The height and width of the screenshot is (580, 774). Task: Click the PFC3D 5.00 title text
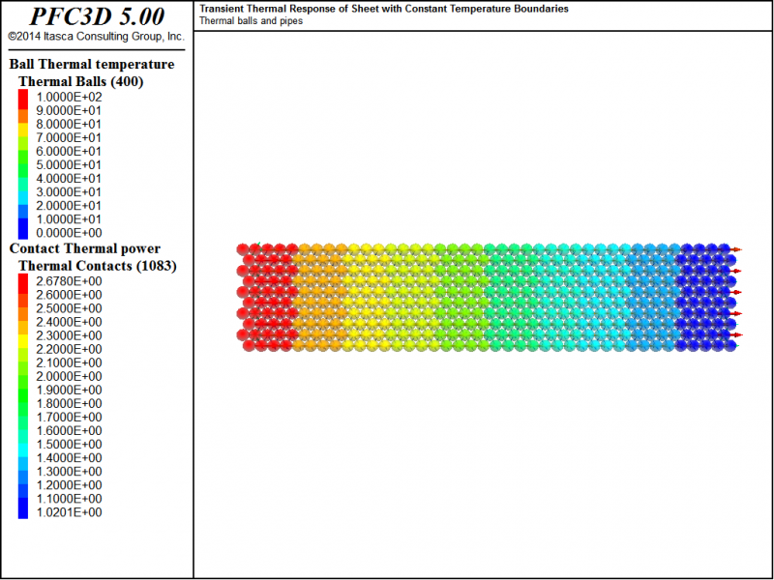97,16
